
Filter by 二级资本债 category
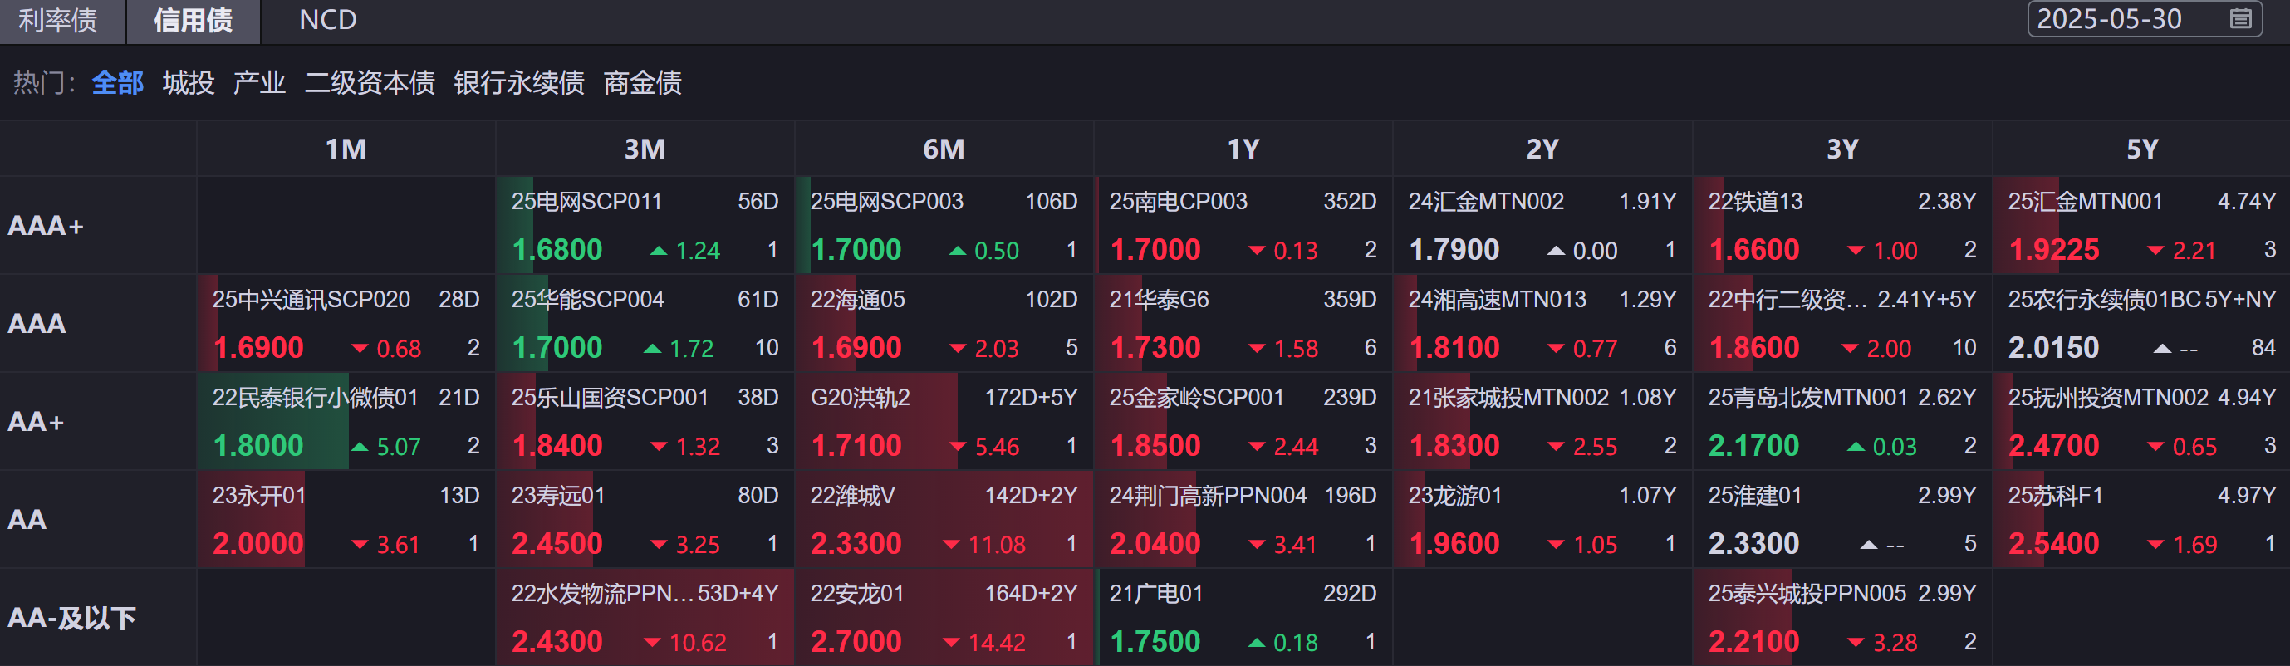[370, 83]
